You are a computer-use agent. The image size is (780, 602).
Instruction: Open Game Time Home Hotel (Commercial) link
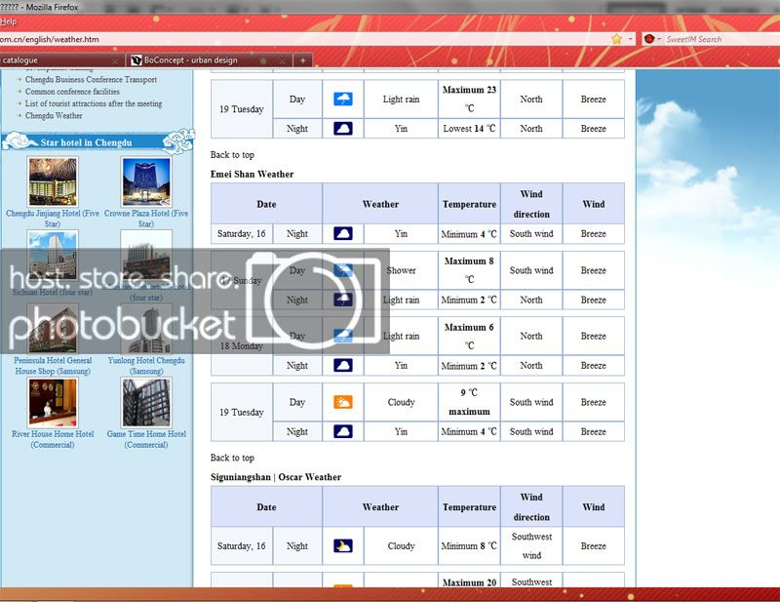(146, 439)
